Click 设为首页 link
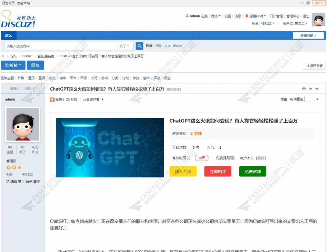Screen dimensions: 327x252 8,3
